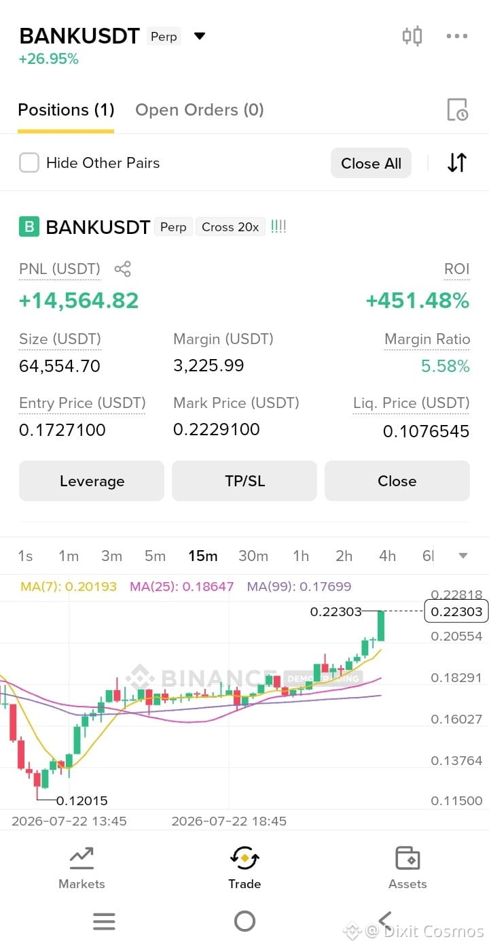
Task: Tap the Android home circle button
Action: click(244, 921)
